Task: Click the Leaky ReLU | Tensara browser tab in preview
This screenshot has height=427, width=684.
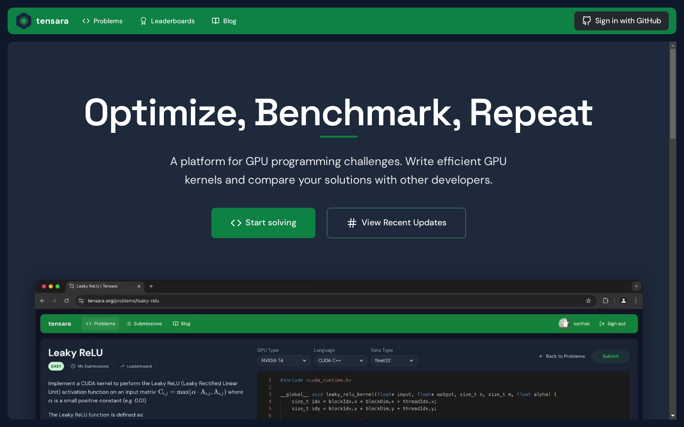Action: (x=104, y=286)
